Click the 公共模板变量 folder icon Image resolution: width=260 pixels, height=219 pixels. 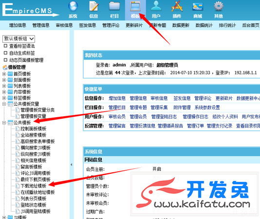click(10, 104)
